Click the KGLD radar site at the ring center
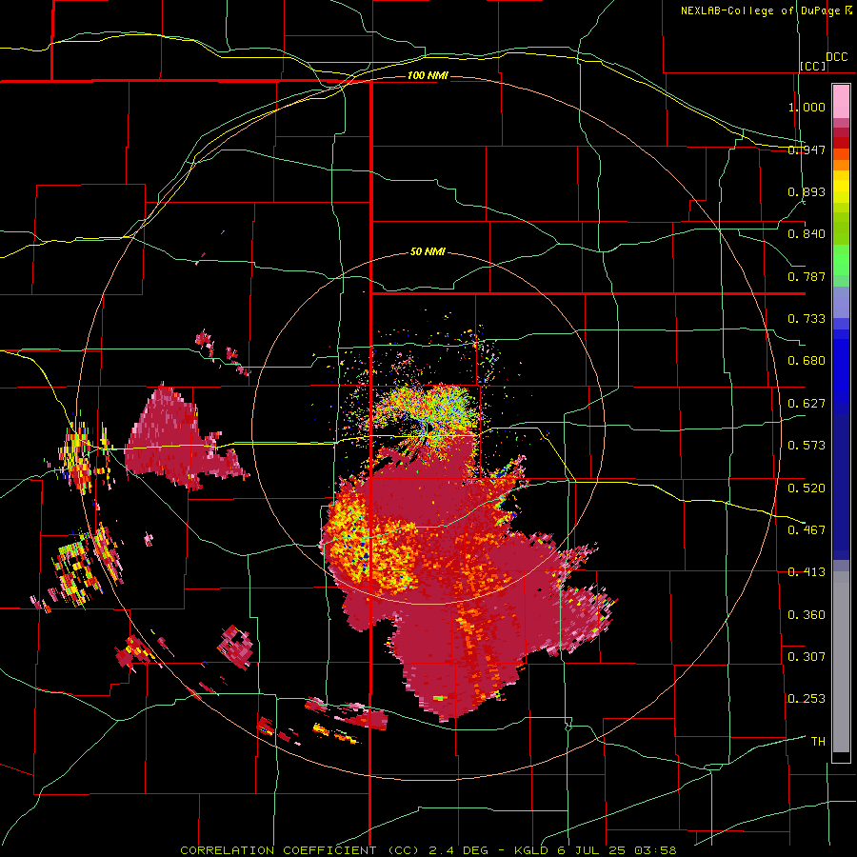 pyautogui.click(x=429, y=428)
